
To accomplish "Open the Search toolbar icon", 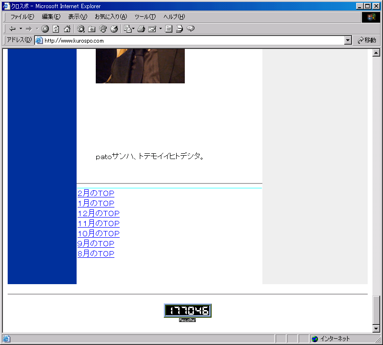I will pos(81,29).
